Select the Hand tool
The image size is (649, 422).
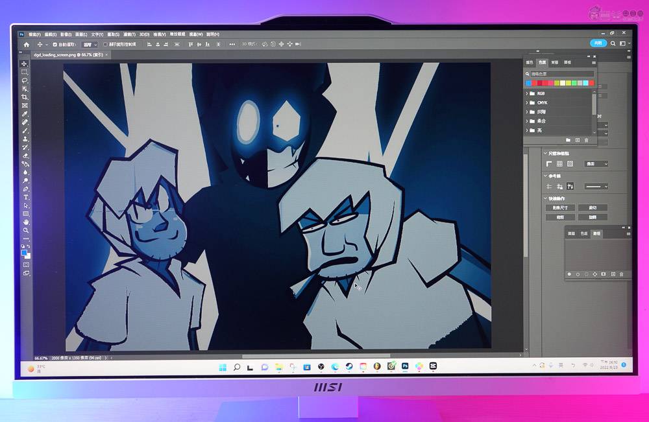(26, 222)
